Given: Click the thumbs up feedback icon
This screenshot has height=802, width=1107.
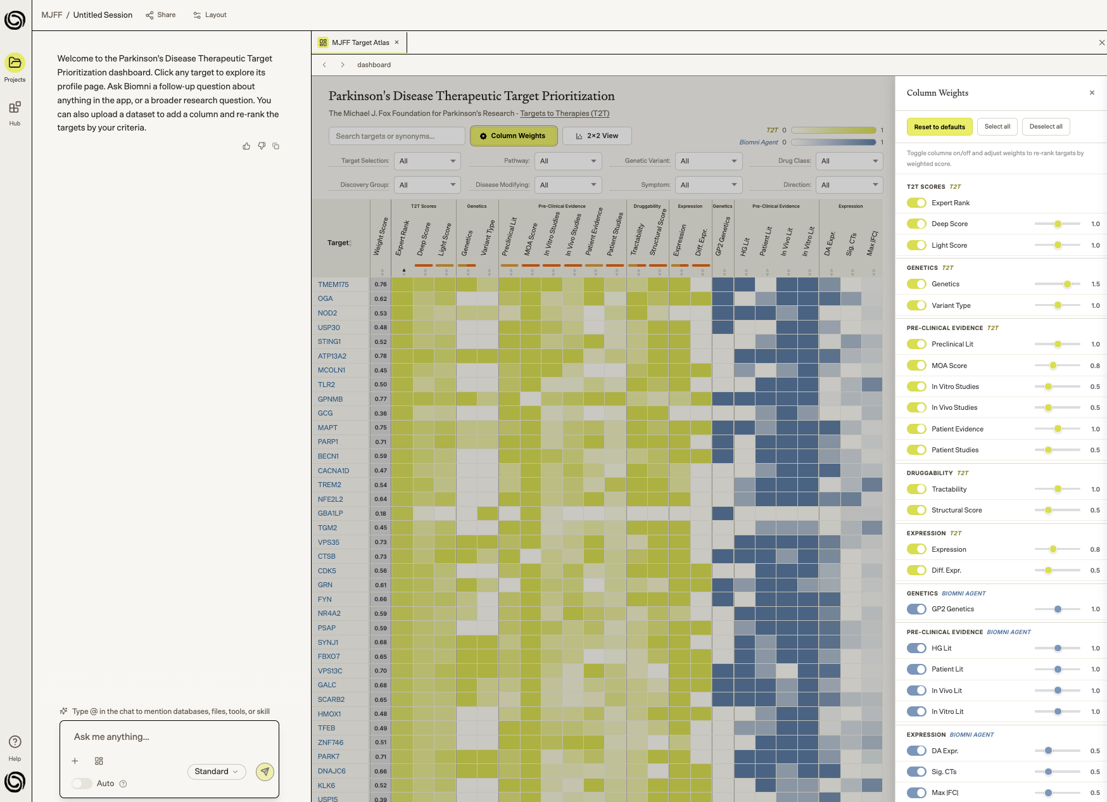Looking at the screenshot, I should [x=246, y=146].
